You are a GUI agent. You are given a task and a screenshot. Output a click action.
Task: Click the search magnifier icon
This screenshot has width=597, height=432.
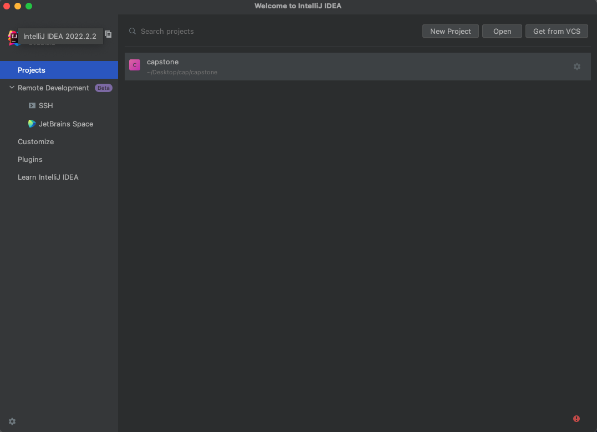pyautogui.click(x=132, y=31)
